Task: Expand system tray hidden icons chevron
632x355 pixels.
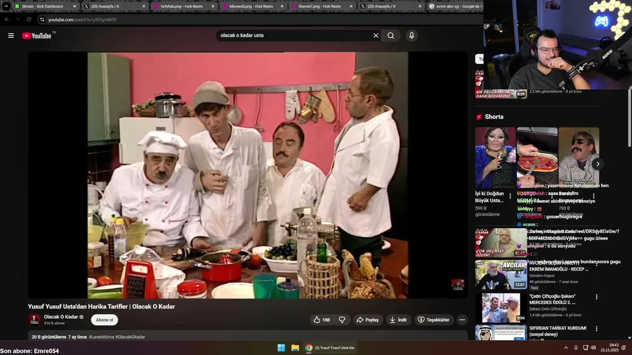Action: pyautogui.click(x=566, y=348)
